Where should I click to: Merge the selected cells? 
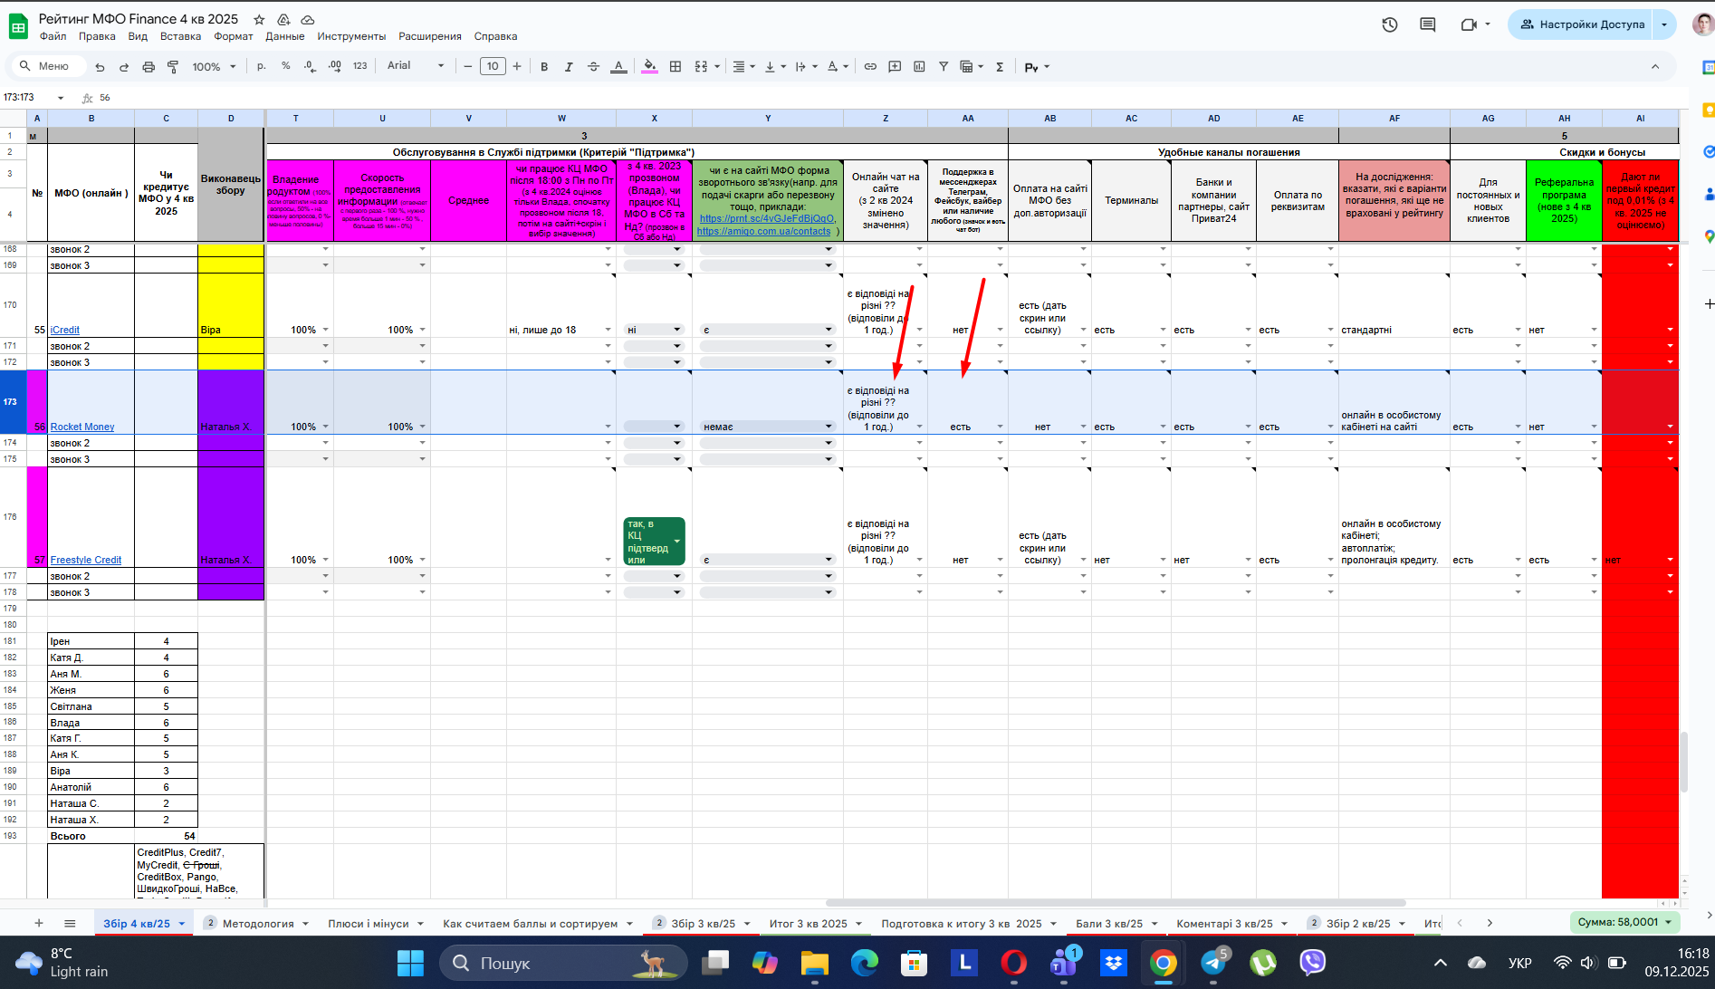tap(701, 66)
